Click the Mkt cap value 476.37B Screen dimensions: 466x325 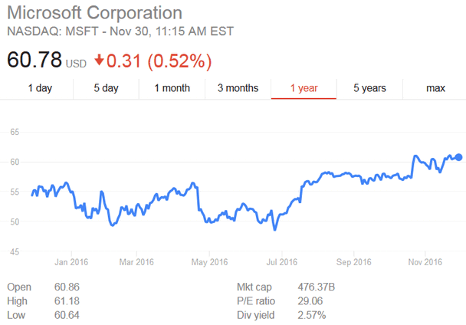(317, 287)
